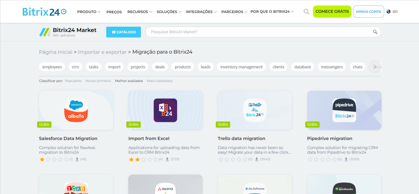Open the Asana app icon
This screenshot has width=419, height=194.
coord(165,188)
